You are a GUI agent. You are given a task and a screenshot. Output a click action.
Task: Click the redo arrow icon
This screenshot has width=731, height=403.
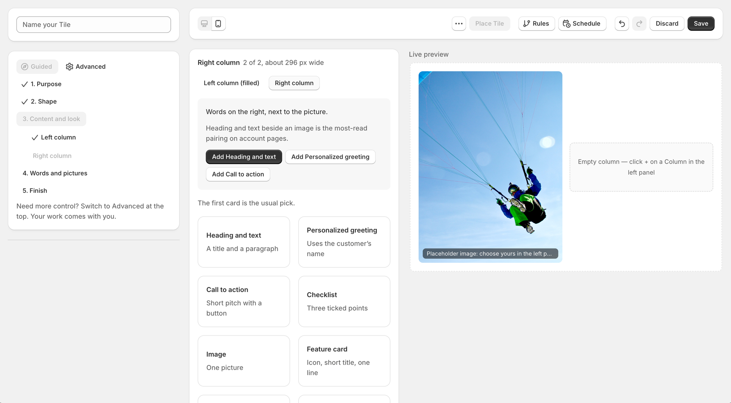pyautogui.click(x=639, y=24)
